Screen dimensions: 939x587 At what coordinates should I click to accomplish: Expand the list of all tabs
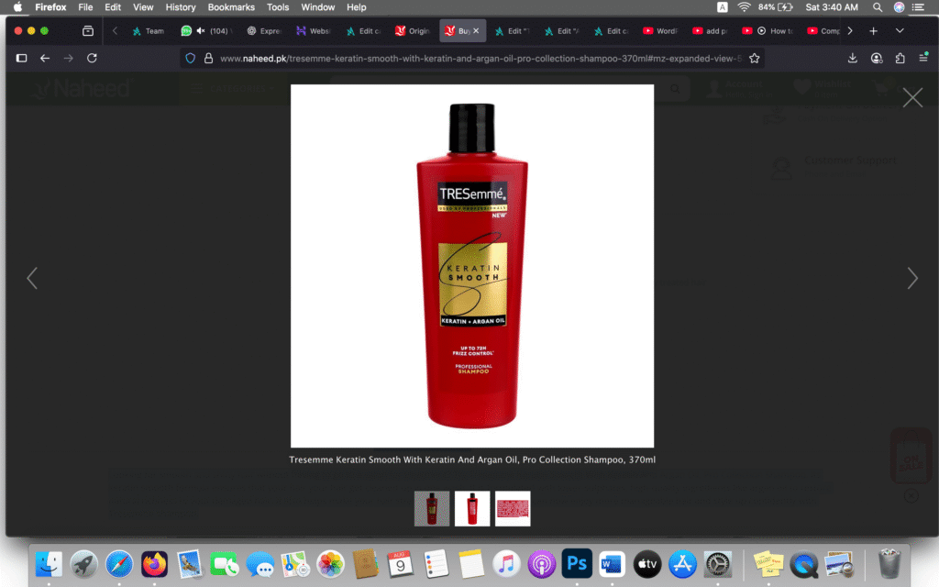click(x=900, y=30)
